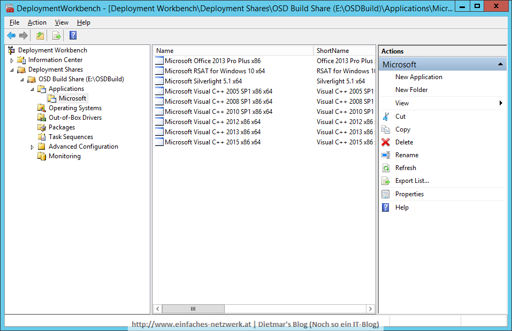Screen dimensions: 512x331
Task: Open the View menu in menu bar
Action: click(x=62, y=22)
